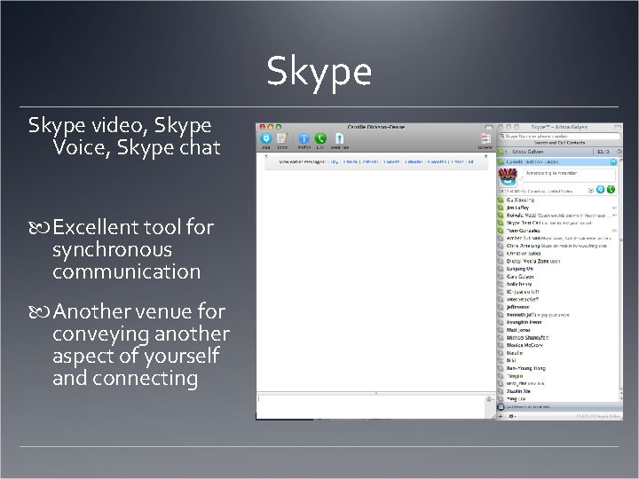Click the dial pad icon at Call Phones bar
This screenshot has width=639, height=479.
point(501,406)
